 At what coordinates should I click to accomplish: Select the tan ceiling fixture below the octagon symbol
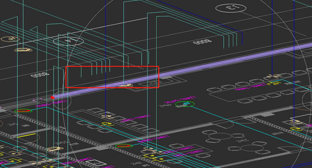(x=23, y=50)
